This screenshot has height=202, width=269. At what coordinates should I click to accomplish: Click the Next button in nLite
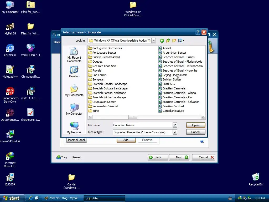point(179,157)
